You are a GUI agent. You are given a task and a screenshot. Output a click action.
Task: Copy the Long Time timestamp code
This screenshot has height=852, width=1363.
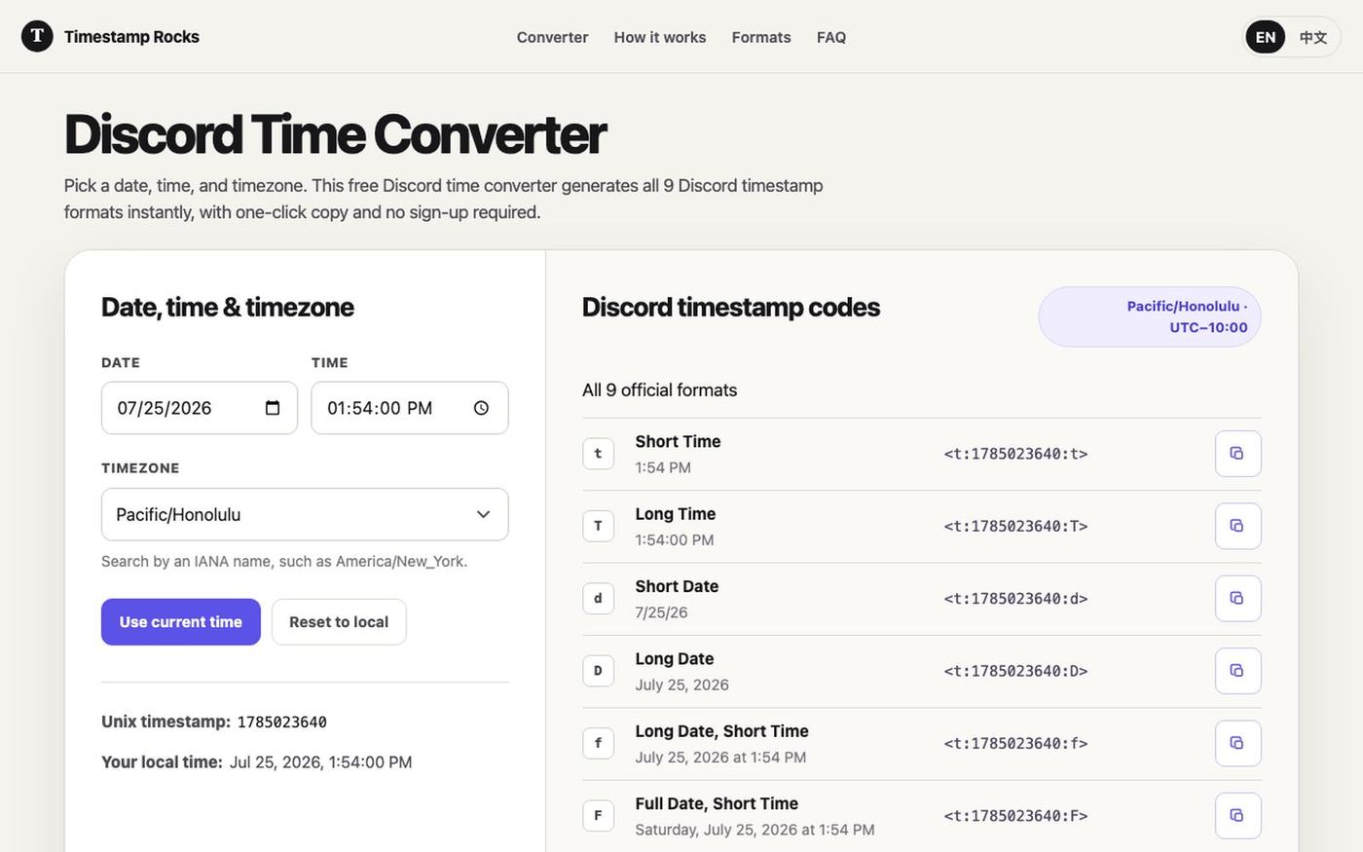(1237, 526)
